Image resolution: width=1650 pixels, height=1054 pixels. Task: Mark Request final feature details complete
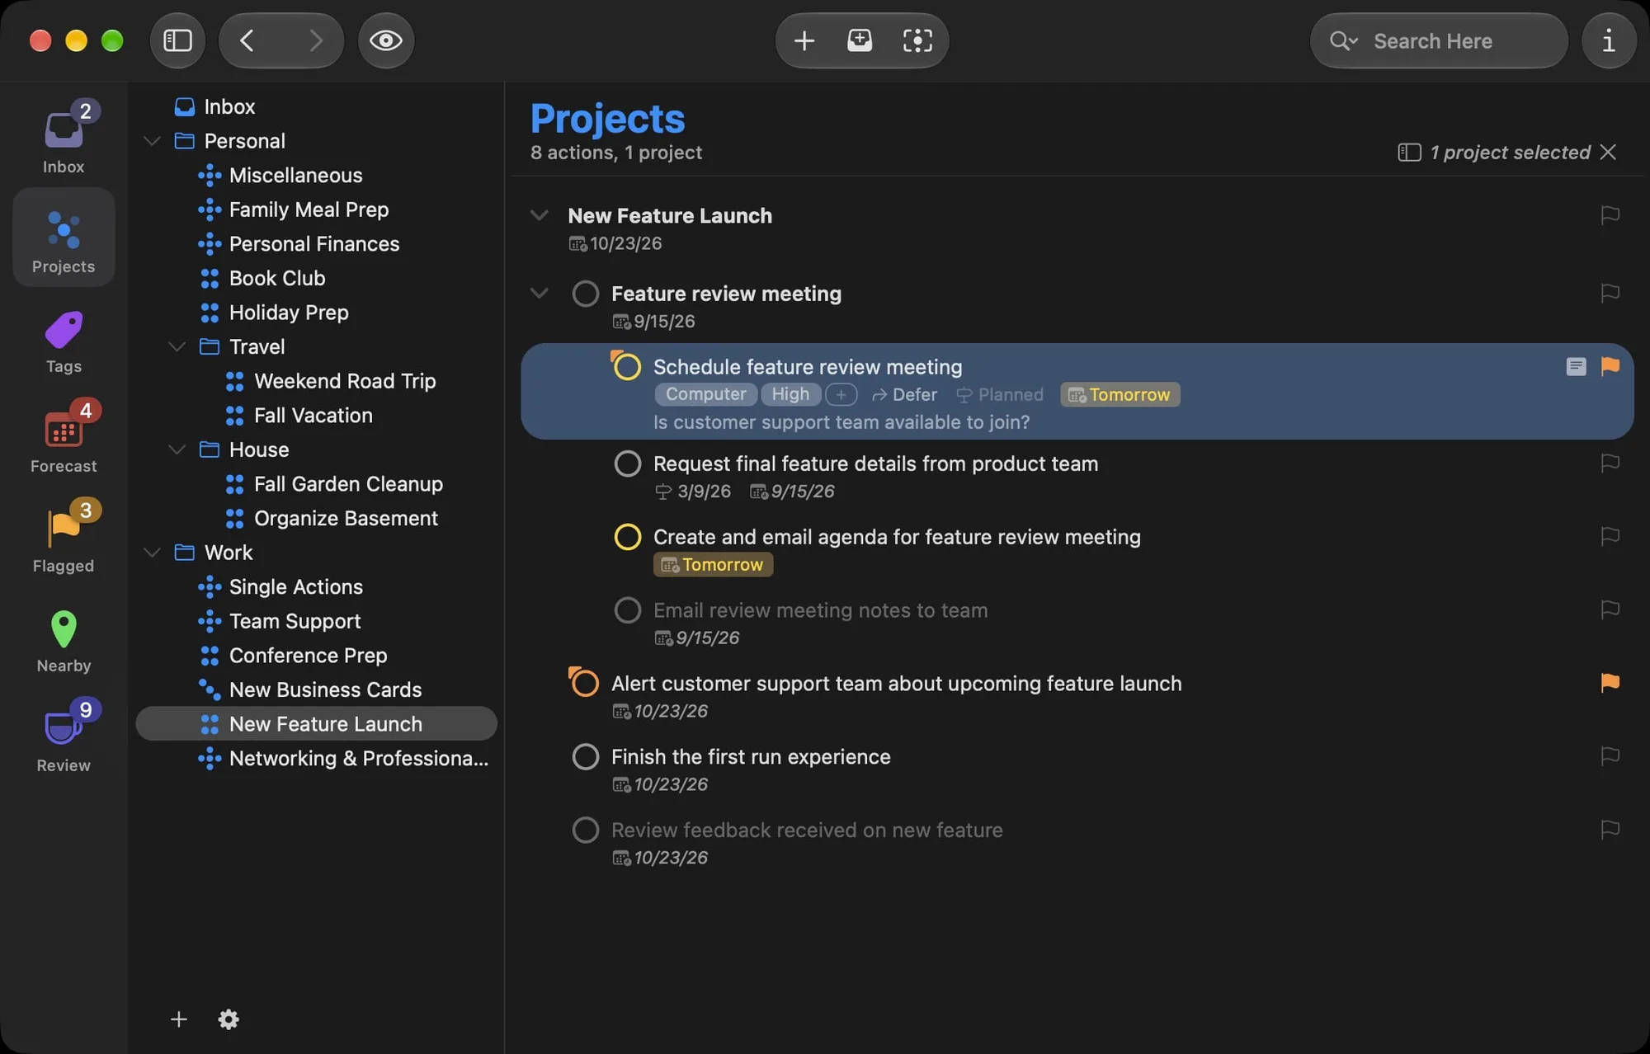627,463
